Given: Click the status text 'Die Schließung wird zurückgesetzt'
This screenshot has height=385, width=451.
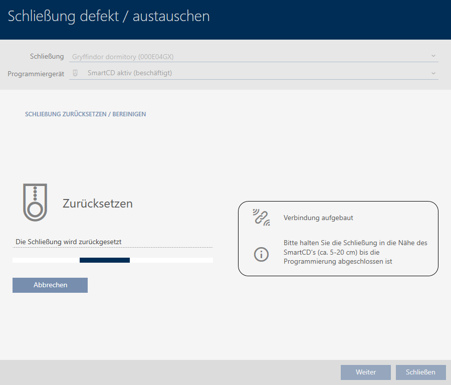Looking at the screenshot, I should point(69,242).
